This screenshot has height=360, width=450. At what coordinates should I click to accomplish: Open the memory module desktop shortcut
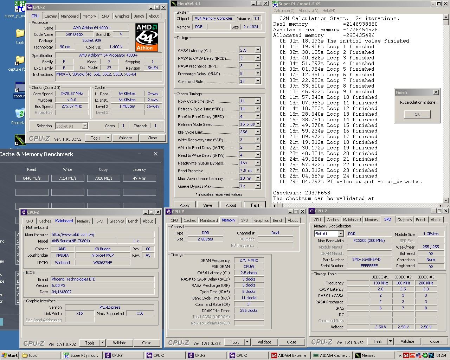[x=20, y=140]
